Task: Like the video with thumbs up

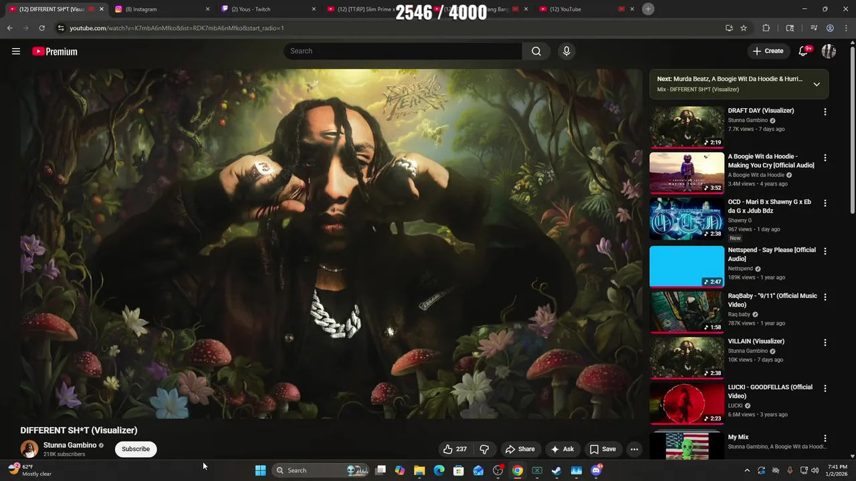Action: point(455,449)
